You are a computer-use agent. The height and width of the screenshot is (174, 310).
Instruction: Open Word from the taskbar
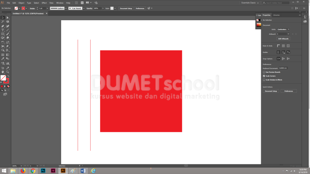click(x=83, y=171)
